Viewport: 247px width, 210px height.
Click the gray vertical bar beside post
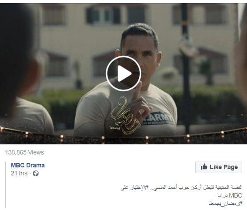tap(5, 184)
